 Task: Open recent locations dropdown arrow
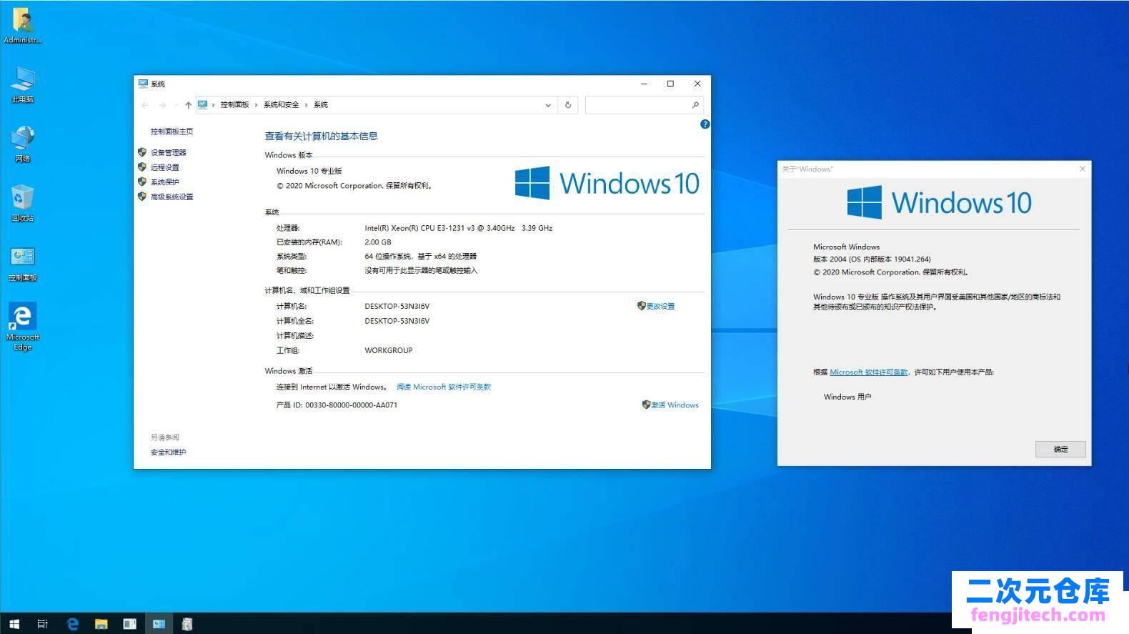coord(176,105)
